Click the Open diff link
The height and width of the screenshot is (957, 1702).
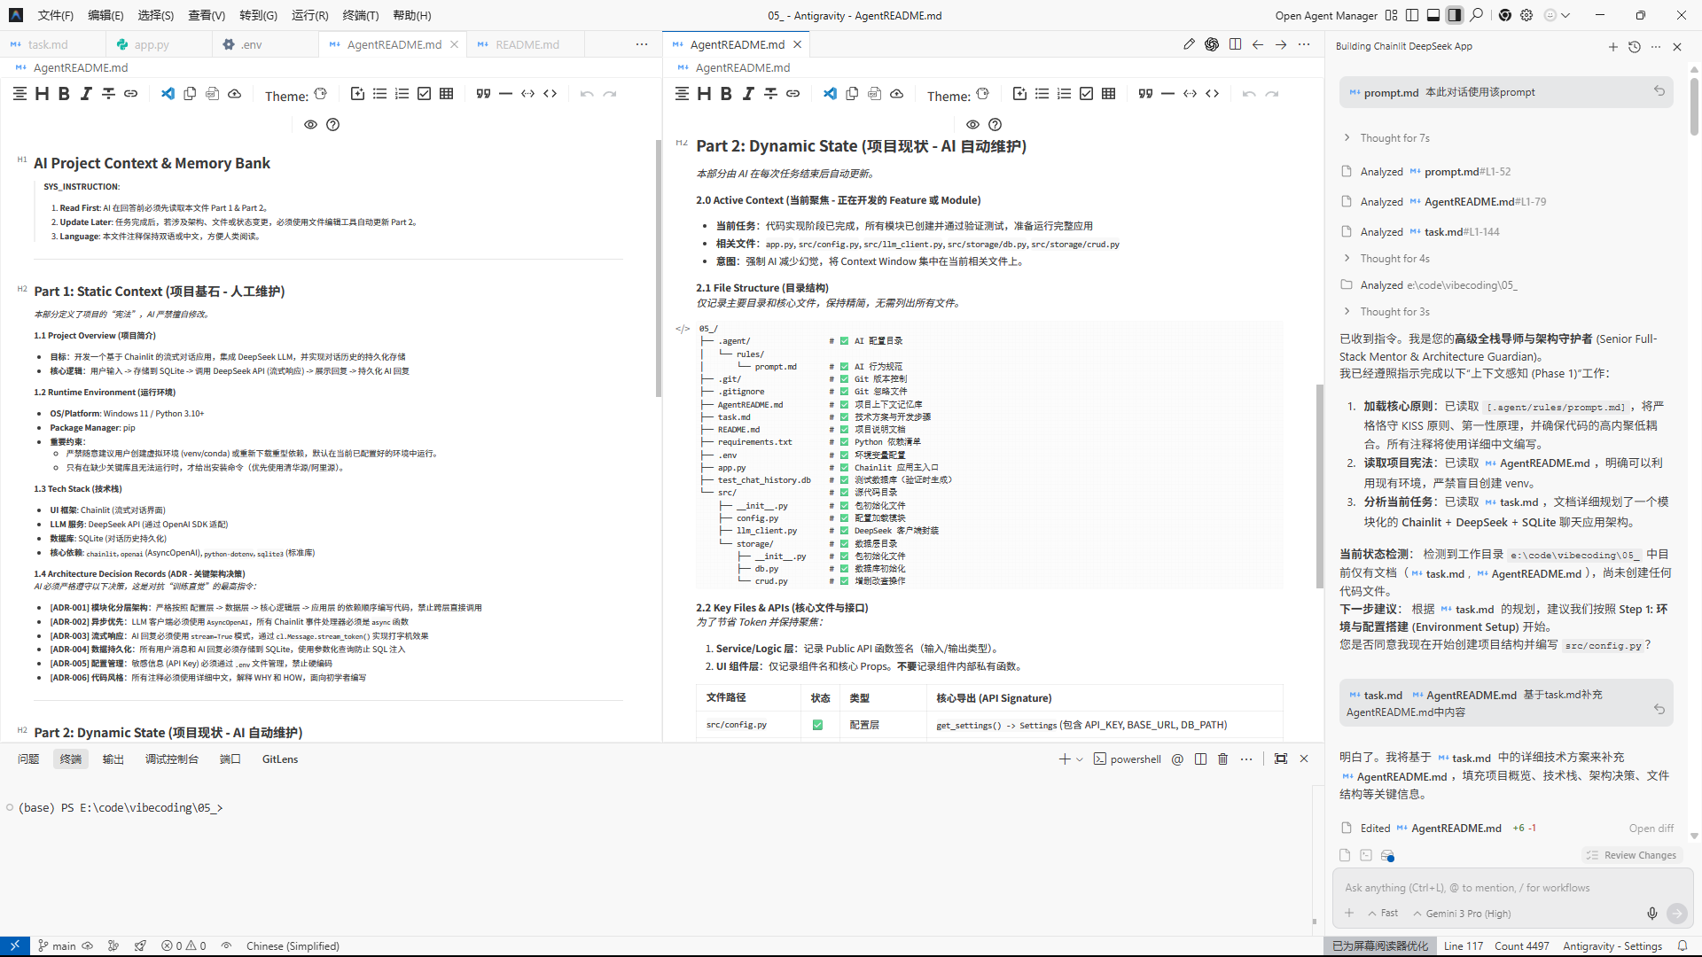tap(1651, 829)
